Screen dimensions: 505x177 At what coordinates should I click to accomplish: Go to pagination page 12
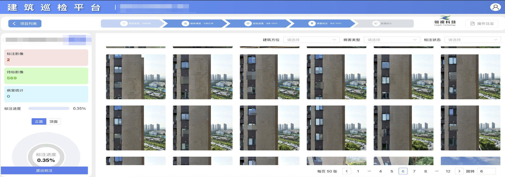coord(448,171)
